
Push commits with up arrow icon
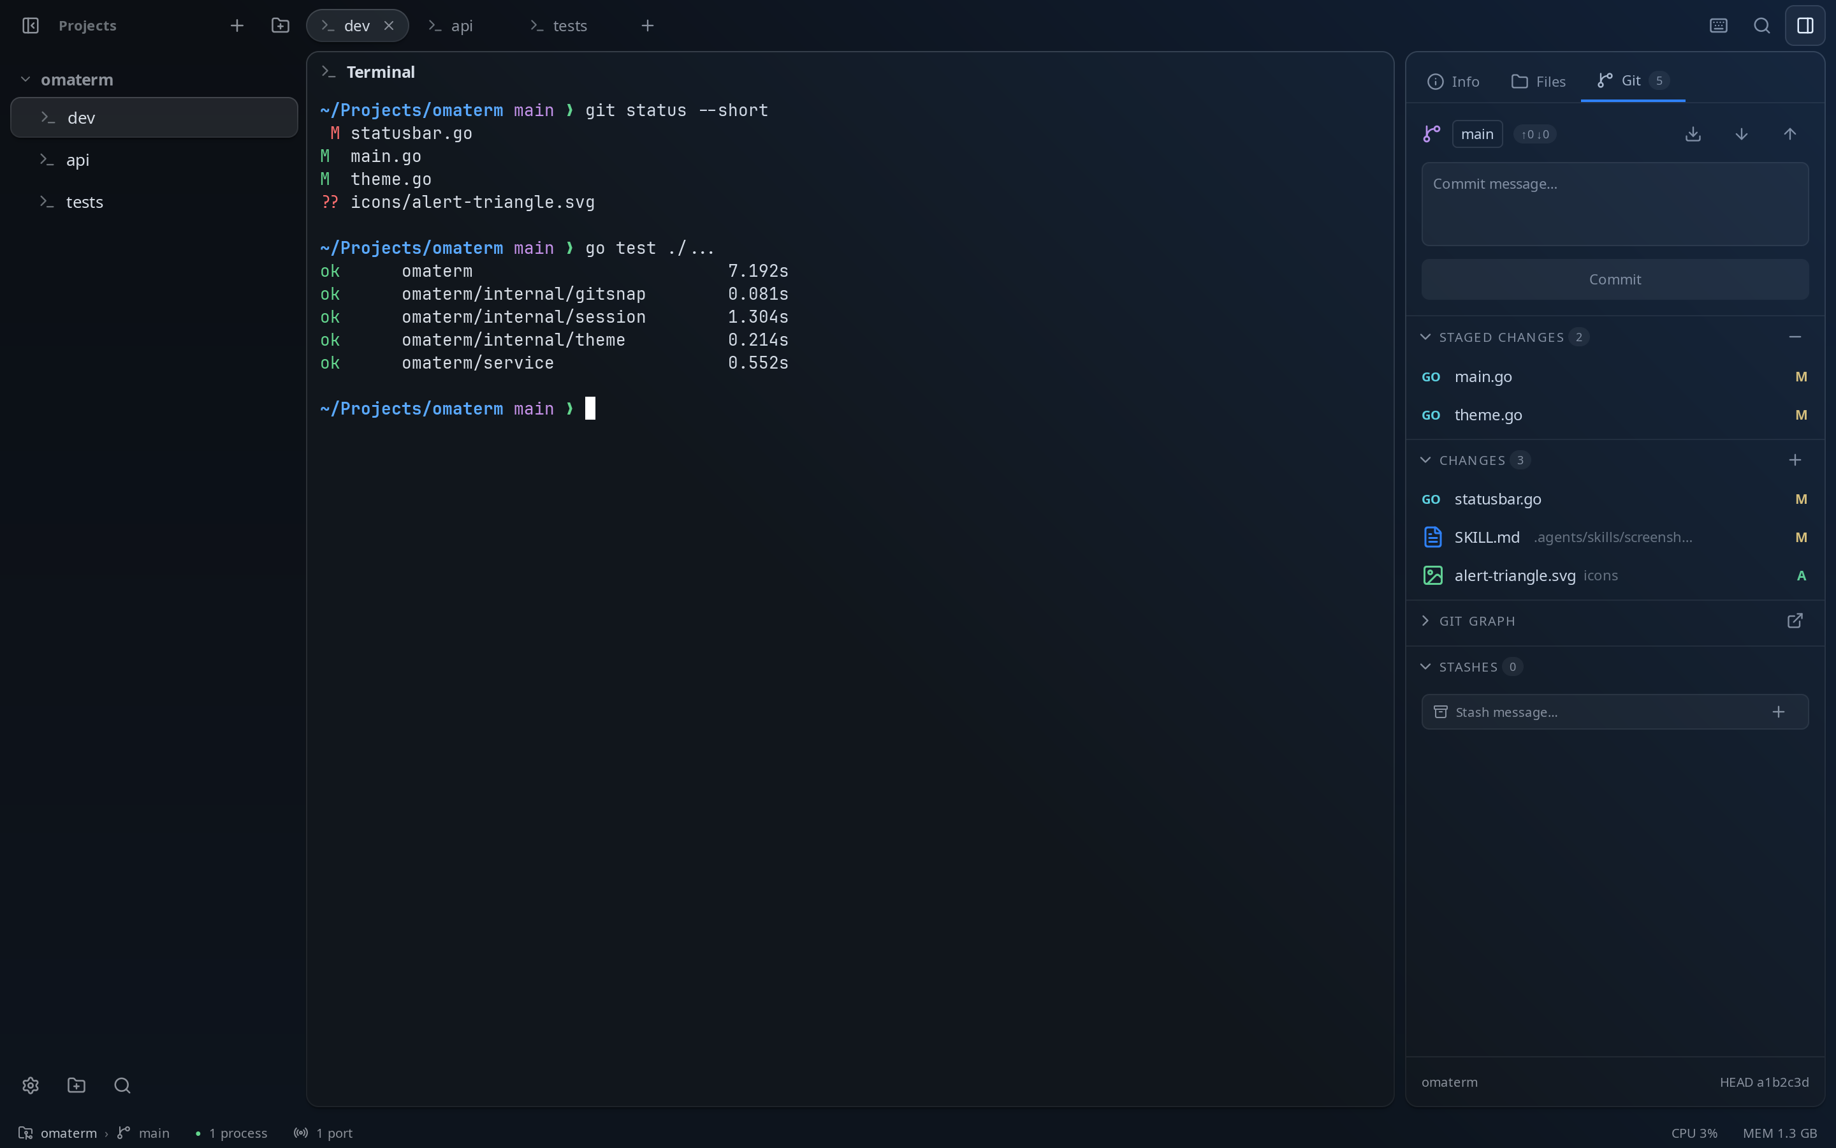1789,135
